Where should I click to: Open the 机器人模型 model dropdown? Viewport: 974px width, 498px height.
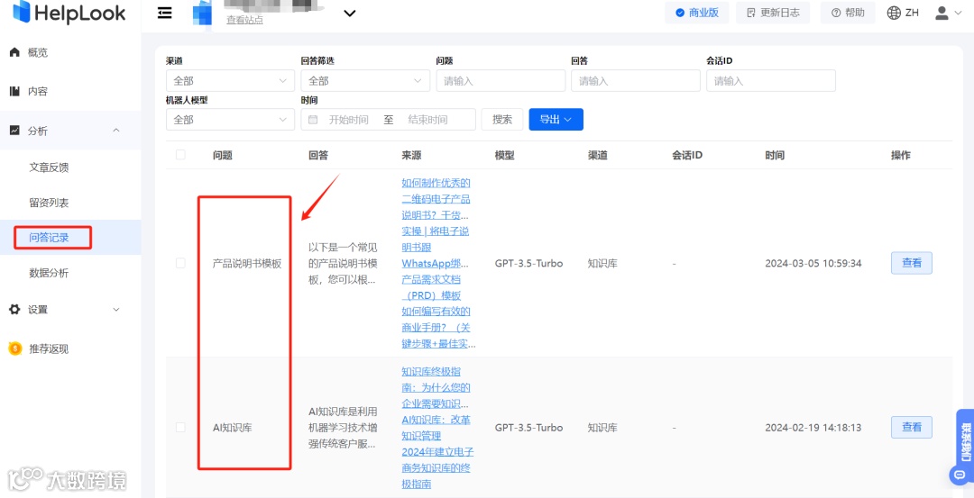click(231, 120)
